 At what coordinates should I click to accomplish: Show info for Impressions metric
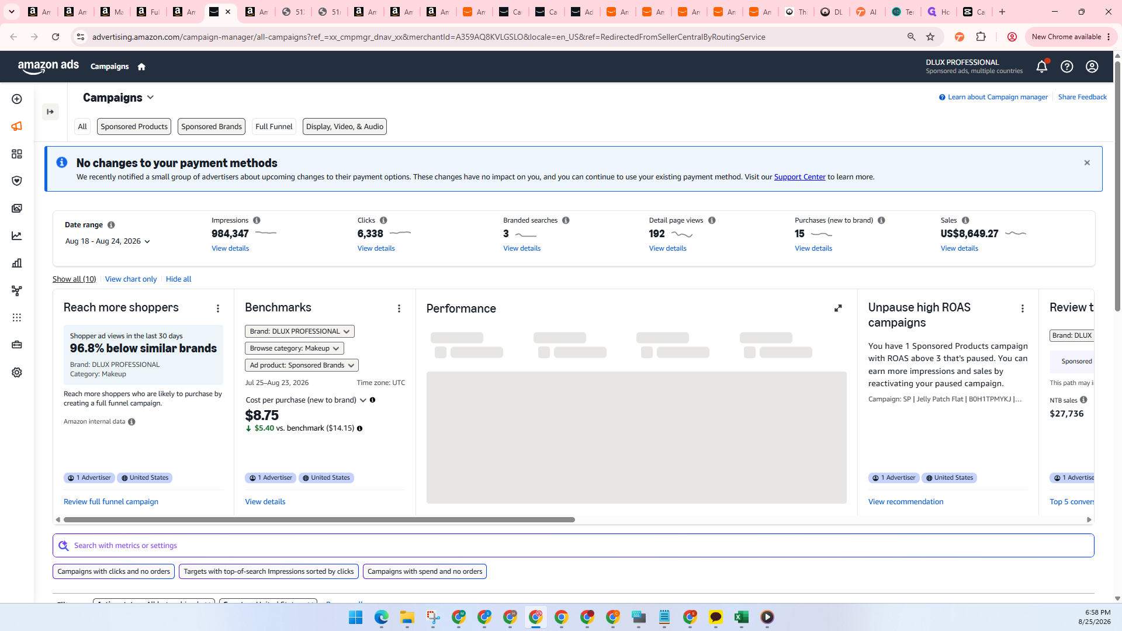coord(257,220)
